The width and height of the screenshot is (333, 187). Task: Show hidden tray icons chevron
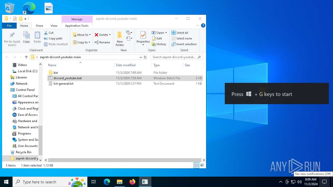280,182
